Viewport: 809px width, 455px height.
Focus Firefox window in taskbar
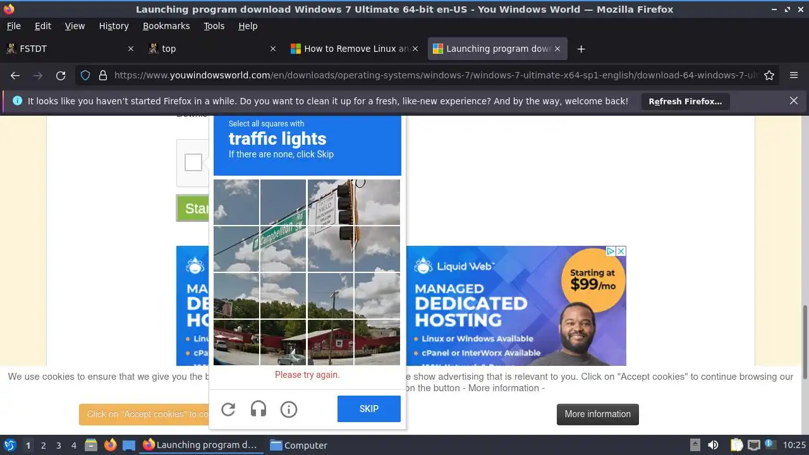point(200,445)
